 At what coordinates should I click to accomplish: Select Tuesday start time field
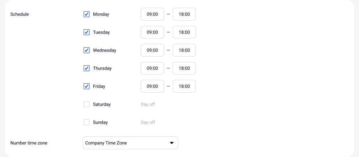pos(152,32)
